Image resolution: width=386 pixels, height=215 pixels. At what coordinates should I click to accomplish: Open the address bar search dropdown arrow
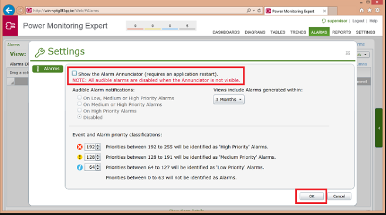coord(254,11)
